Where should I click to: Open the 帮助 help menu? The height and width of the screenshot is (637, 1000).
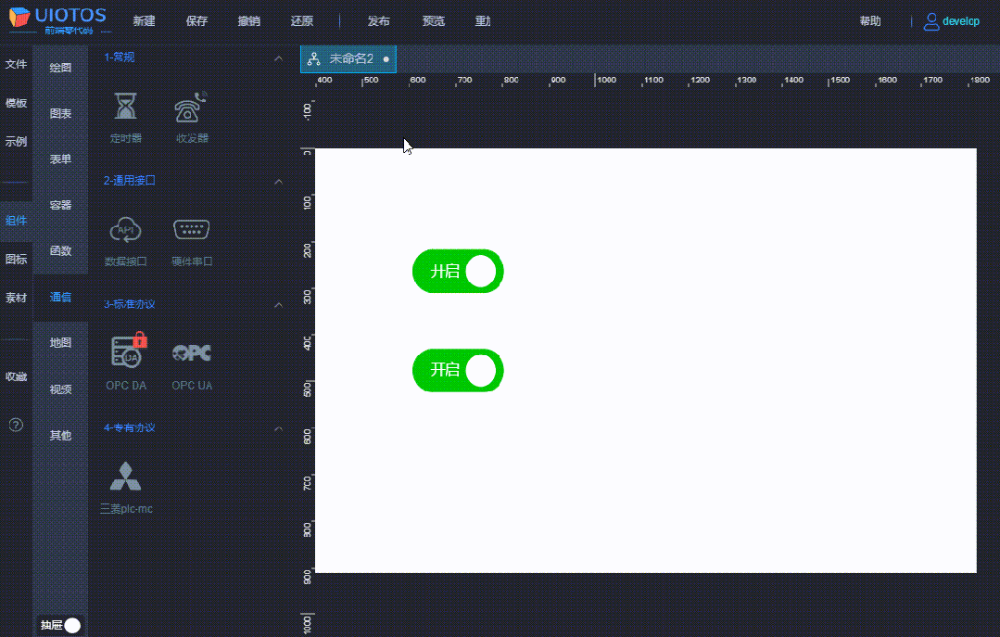point(870,21)
